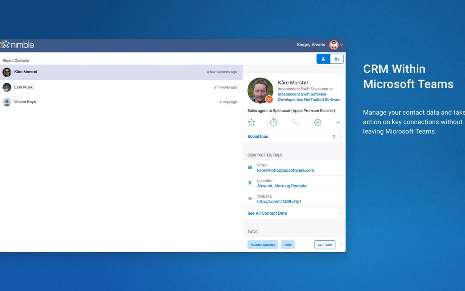
Task: Click Sales agent at Eplehuset description
Action: 291,111
